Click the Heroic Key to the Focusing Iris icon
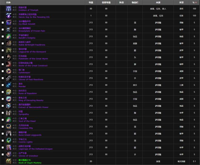The width and height of the screenshot is (200, 165). click(x=9, y=15)
